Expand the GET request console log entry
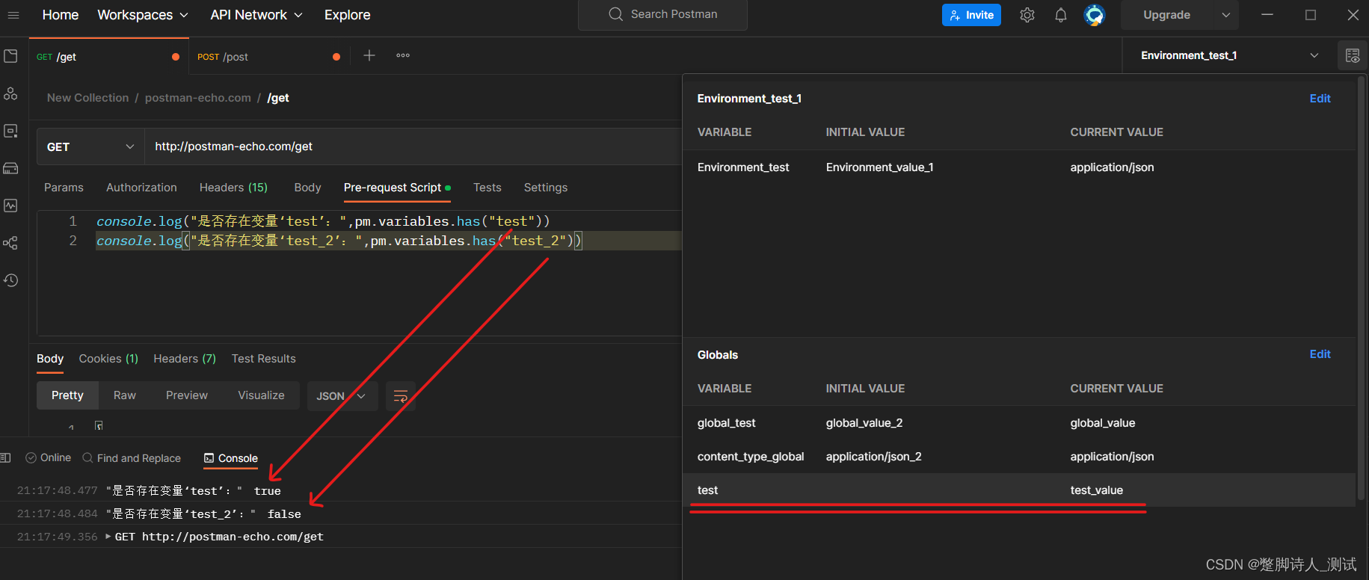 (108, 537)
